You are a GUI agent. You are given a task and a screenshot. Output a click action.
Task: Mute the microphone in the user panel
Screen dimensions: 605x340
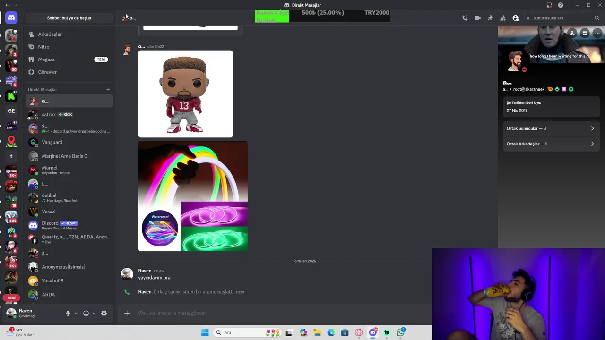(68, 313)
